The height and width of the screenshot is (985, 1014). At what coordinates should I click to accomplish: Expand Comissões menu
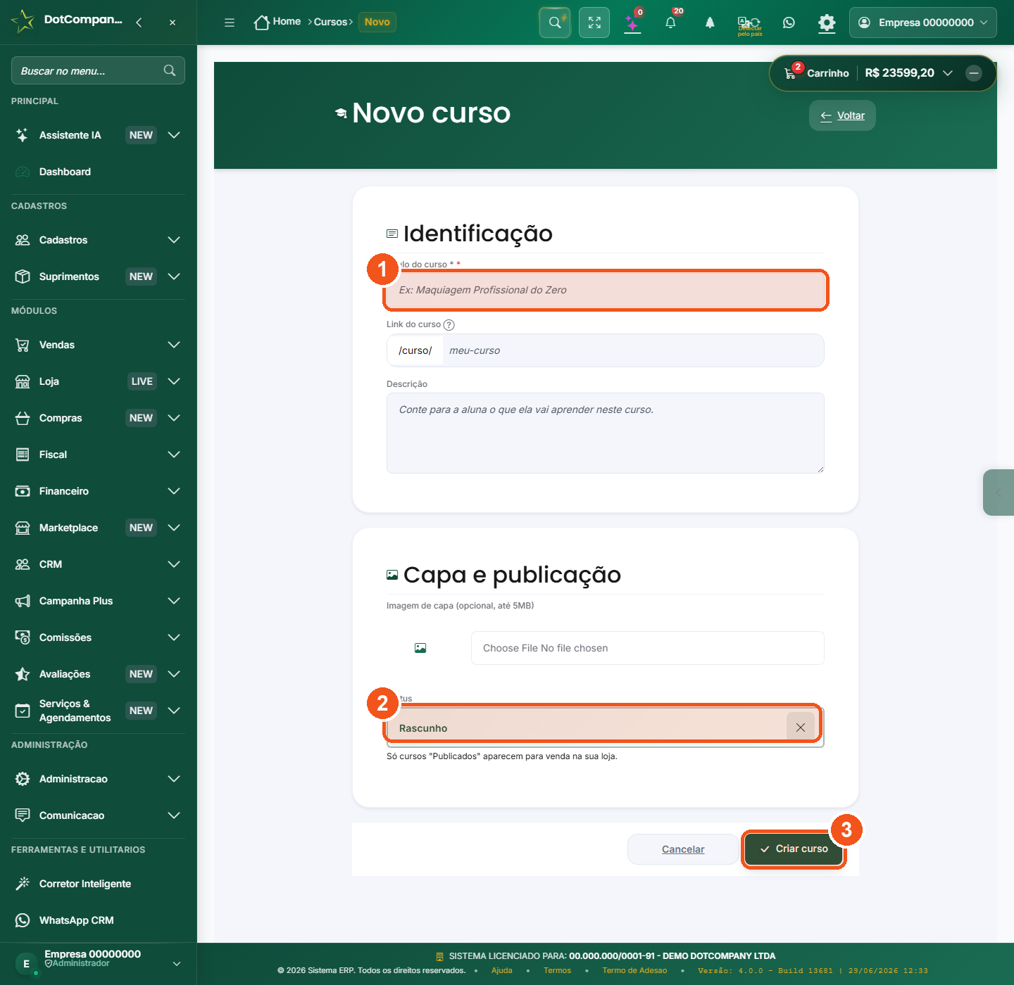(x=174, y=637)
